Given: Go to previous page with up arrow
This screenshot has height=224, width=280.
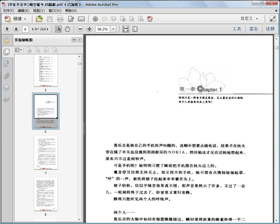Looking at the screenshot, I should click(7, 29).
